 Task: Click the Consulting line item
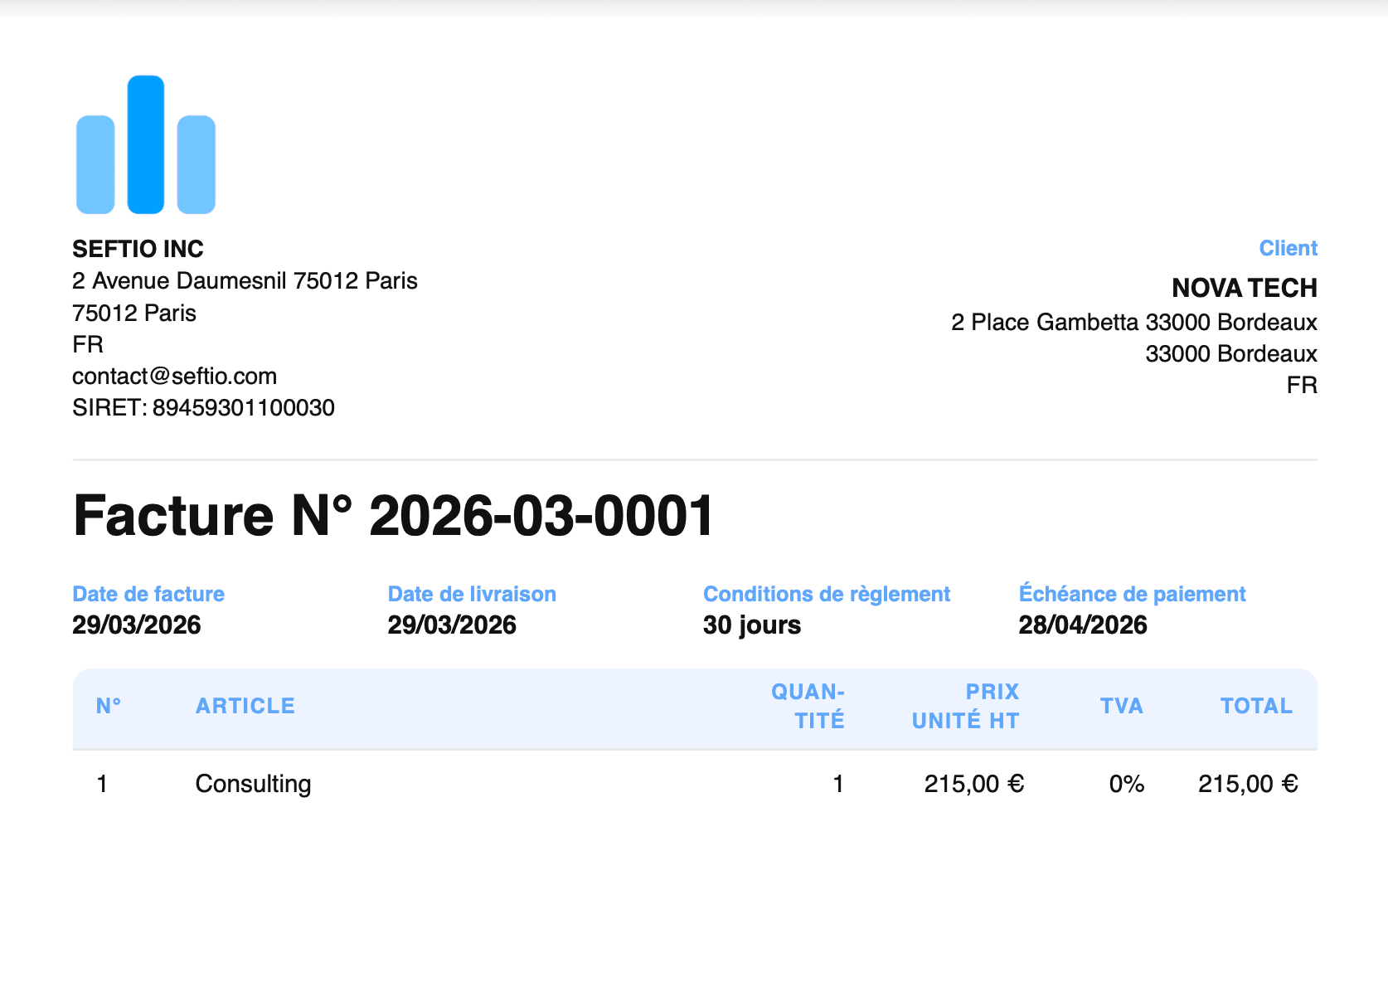coord(253,784)
